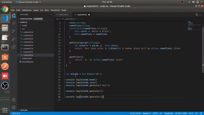204x115 pixels.
Task: Open the File menu
Action: (x=13, y=10)
